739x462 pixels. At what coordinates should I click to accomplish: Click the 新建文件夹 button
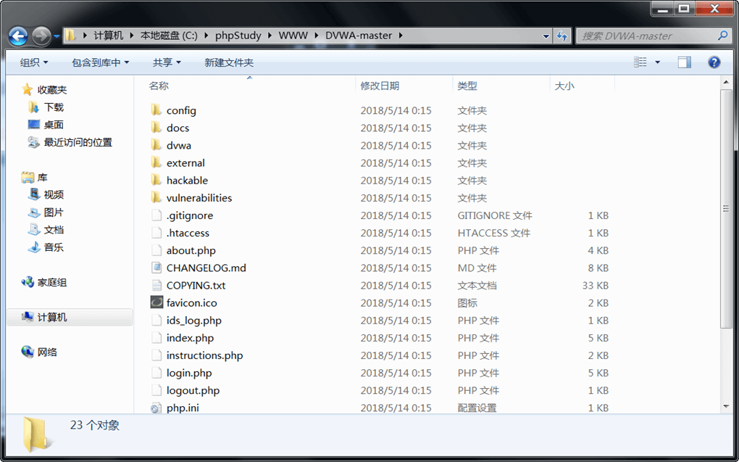coord(229,62)
